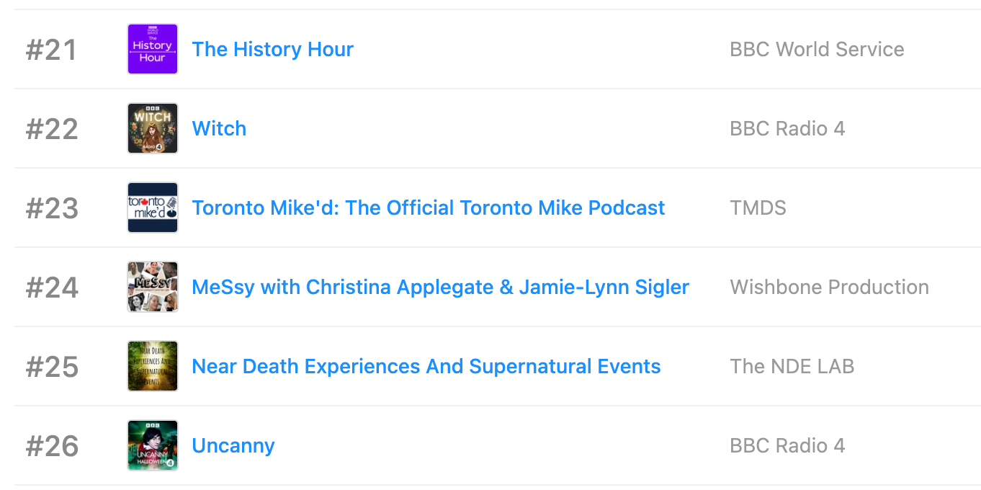The height and width of the screenshot is (490, 981).
Task: Click the #21 rank number
Action: click(51, 50)
